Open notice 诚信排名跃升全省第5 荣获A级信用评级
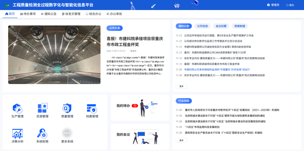This screenshot has width=304, height=151. pyautogui.click(x=217, y=47)
